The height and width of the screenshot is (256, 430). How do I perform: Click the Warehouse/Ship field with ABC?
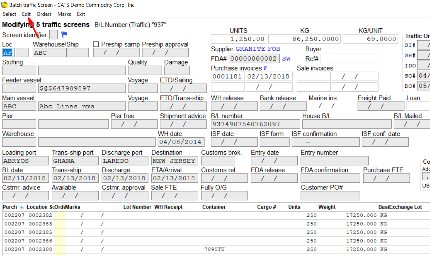(50, 52)
